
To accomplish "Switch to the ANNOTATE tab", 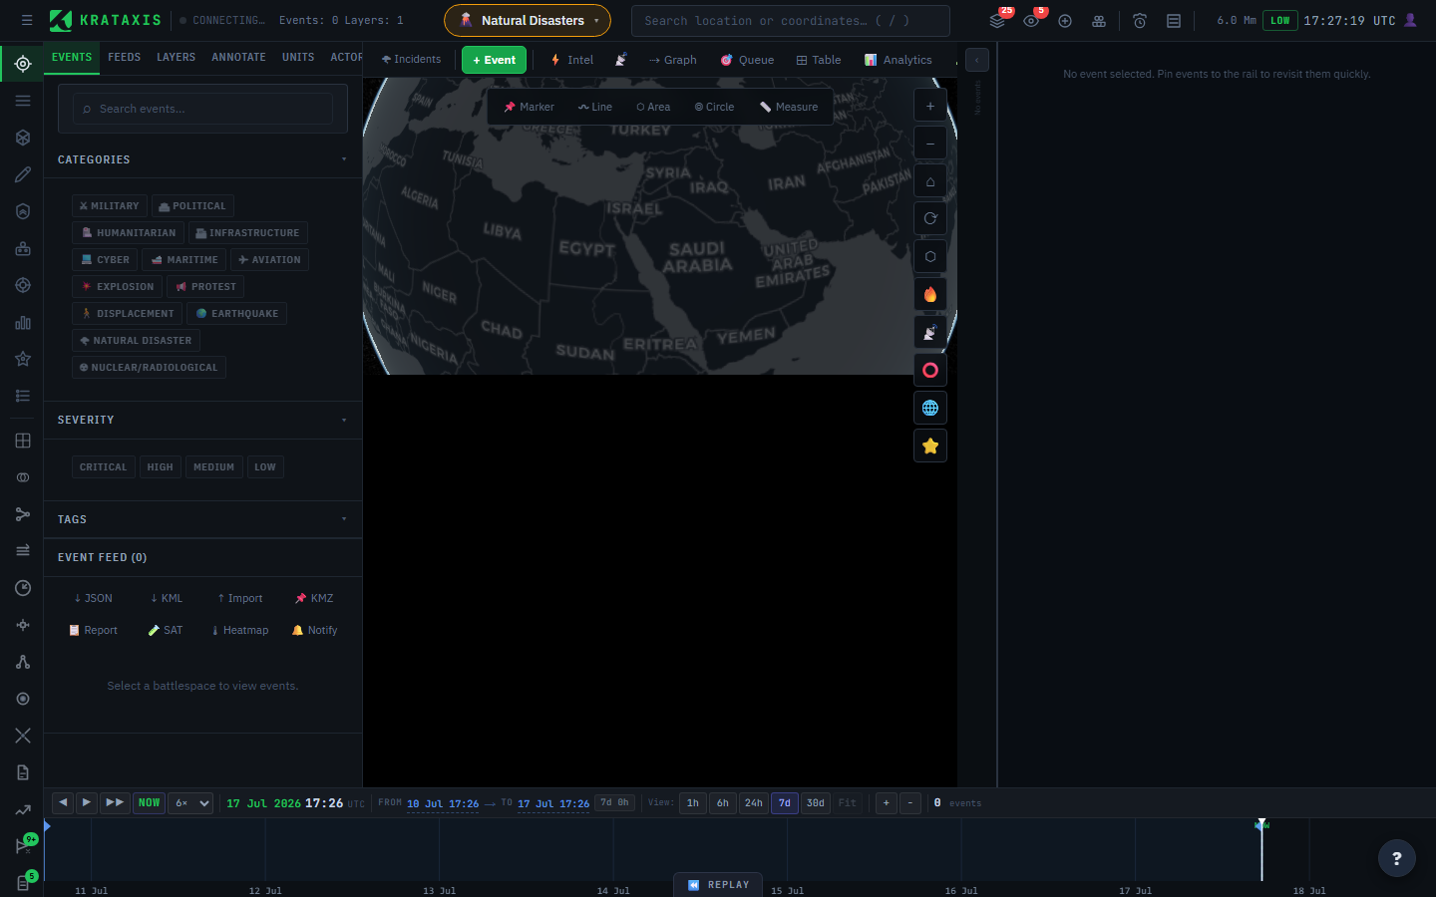I will pyautogui.click(x=238, y=57).
